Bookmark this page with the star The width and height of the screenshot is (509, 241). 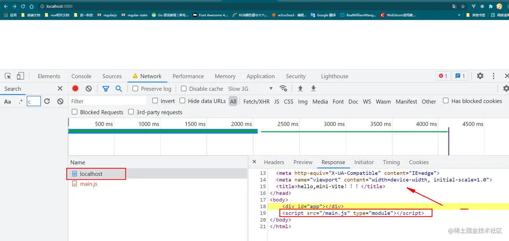click(463, 6)
